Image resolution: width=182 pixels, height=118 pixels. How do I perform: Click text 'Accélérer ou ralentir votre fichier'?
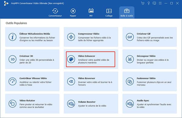35,82
